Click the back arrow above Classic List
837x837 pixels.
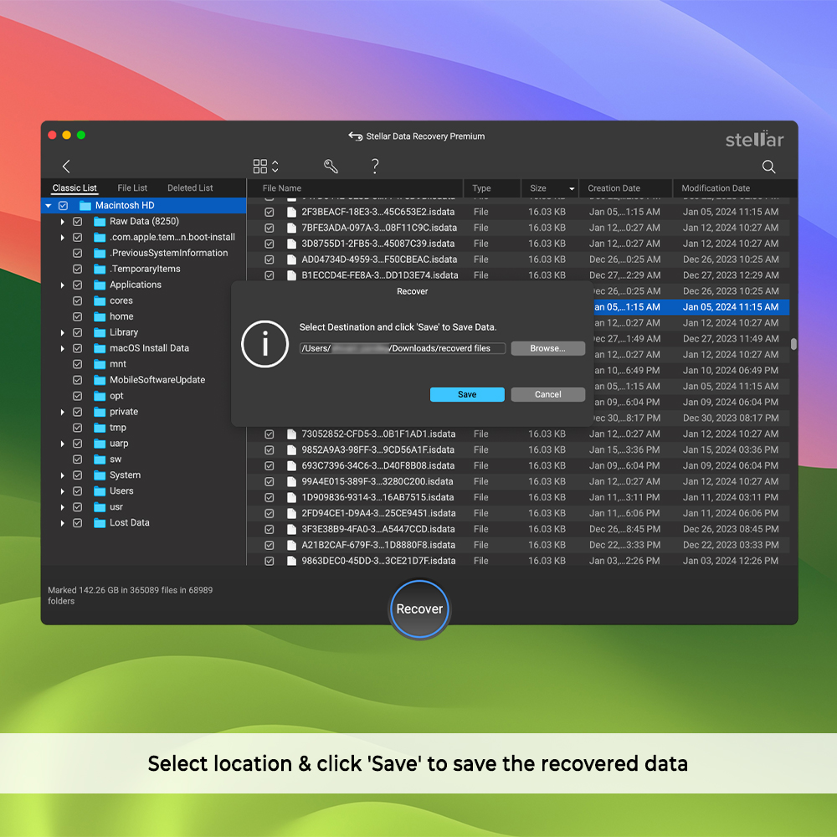[66, 166]
